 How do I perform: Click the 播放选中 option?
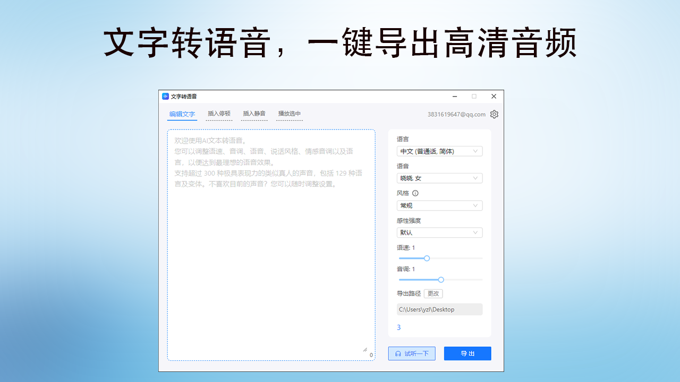point(290,114)
